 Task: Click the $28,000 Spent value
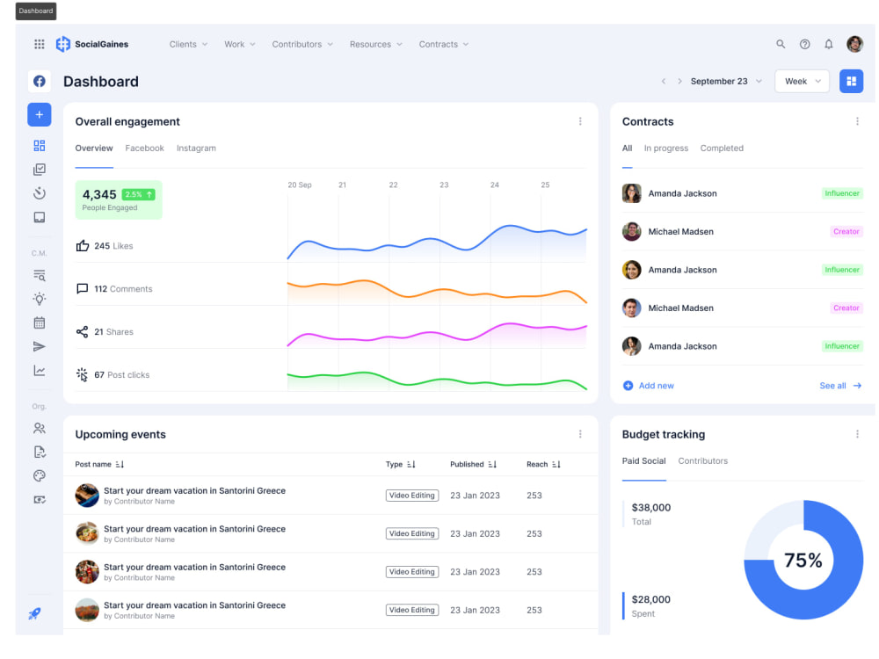coord(650,599)
